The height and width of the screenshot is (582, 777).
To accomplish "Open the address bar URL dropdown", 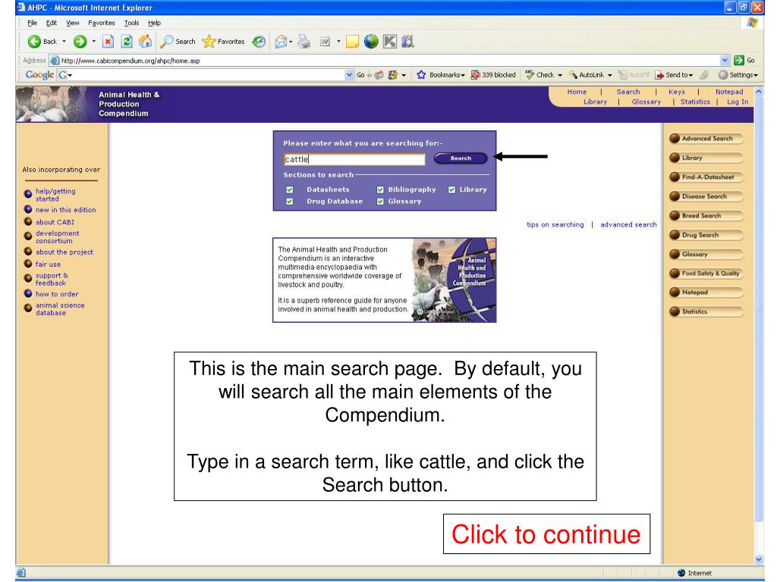I will click(x=725, y=61).
